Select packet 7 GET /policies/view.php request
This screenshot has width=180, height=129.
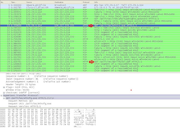[x=90, y=19]
